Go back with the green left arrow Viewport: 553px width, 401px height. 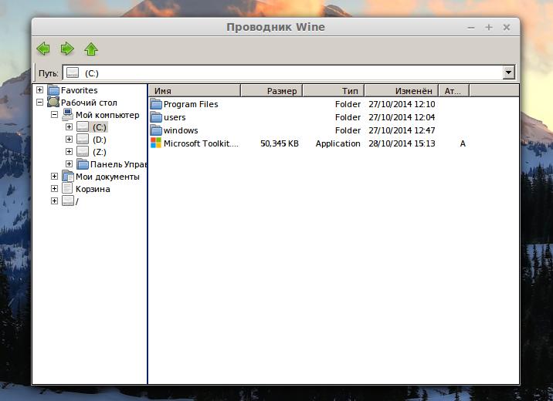click(x=43, y=49)
